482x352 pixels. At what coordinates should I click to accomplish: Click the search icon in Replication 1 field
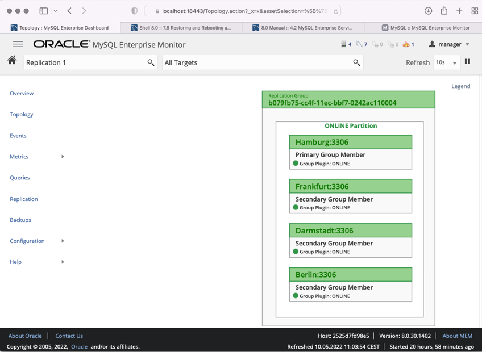[151, 62]
